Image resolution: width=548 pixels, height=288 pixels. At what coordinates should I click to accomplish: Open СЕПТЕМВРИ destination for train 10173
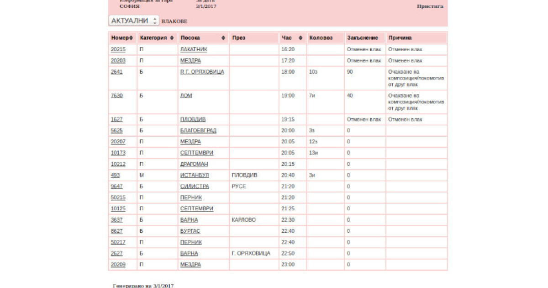(196, 153)
